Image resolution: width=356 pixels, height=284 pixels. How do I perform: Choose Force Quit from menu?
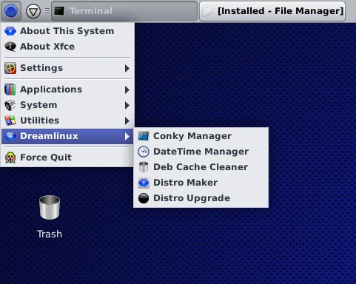[67, 158]
